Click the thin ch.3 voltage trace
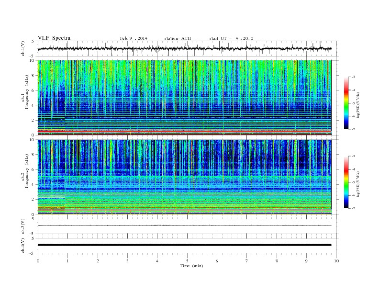The height and width of the screenshot is (293, 379). pyautogui.click(x=184, y=225)
